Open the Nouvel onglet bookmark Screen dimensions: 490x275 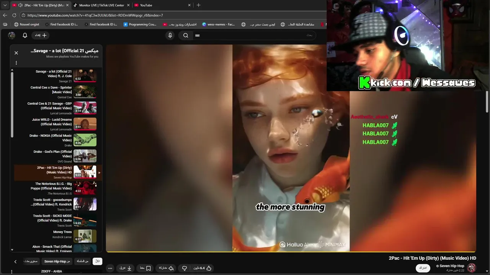pyautogui.click(x=27, y=24)
